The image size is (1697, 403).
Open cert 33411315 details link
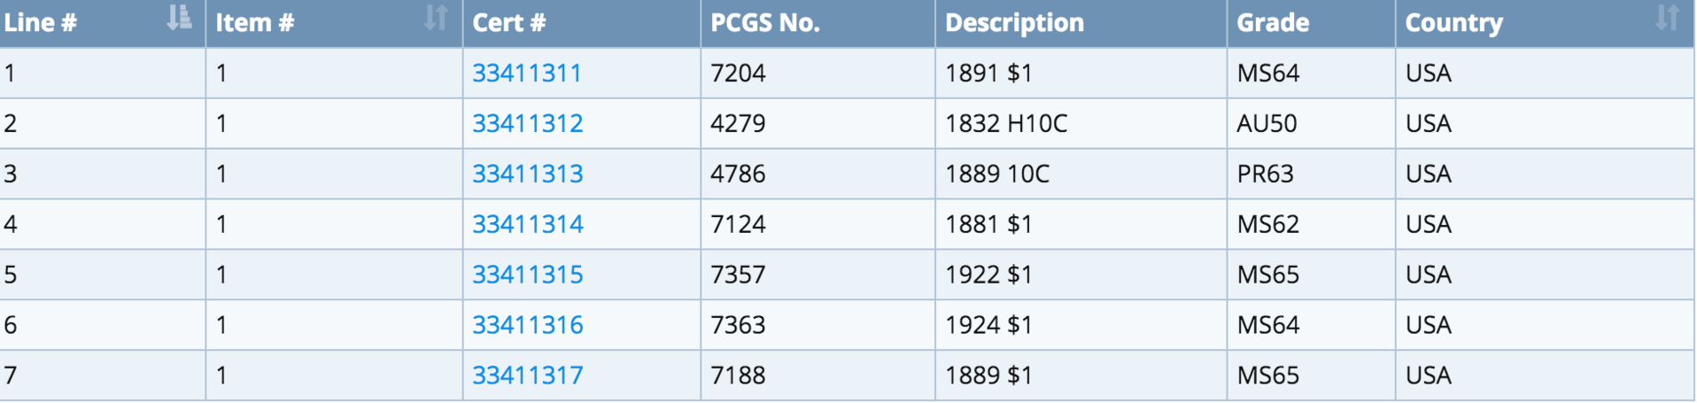[528, 275]
